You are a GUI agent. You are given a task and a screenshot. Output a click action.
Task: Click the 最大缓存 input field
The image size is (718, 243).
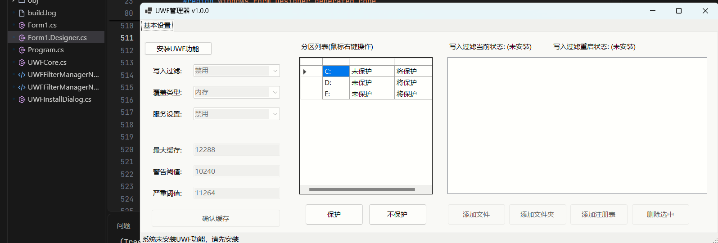coord(236,150)
